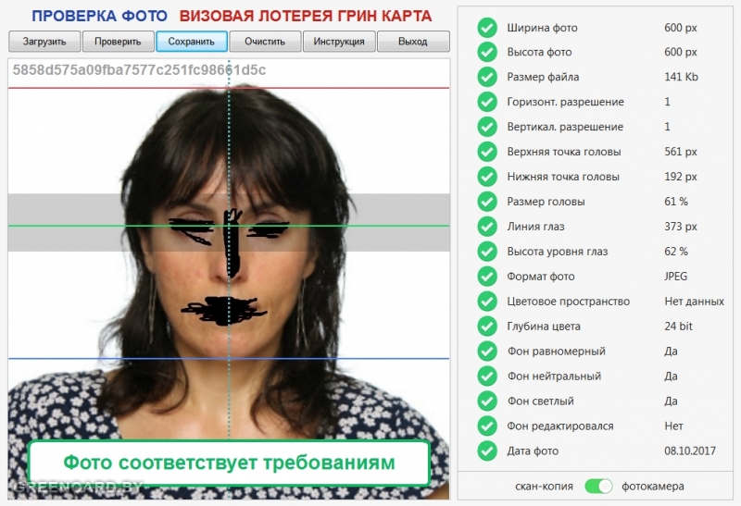
Task: Click the Выход button
Action: [413, 42]
